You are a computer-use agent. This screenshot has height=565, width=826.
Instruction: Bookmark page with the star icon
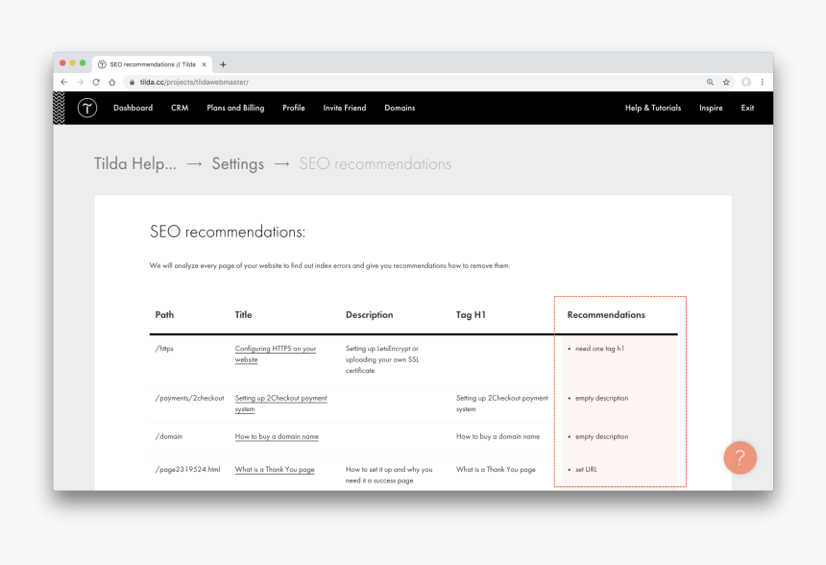pos(726,83)
